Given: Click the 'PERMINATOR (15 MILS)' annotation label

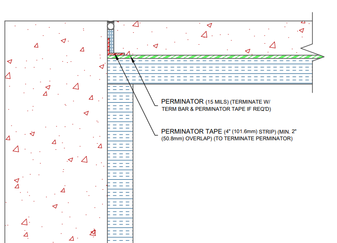Looking at the screenshot, I should coord(195,102).
